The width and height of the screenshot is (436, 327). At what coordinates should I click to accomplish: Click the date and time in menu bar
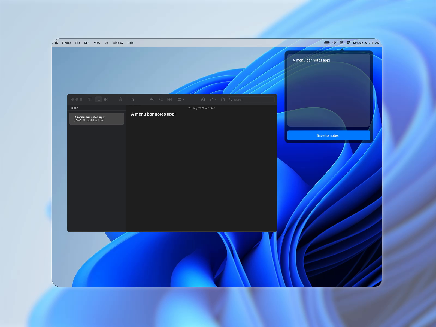pos(366,43)
